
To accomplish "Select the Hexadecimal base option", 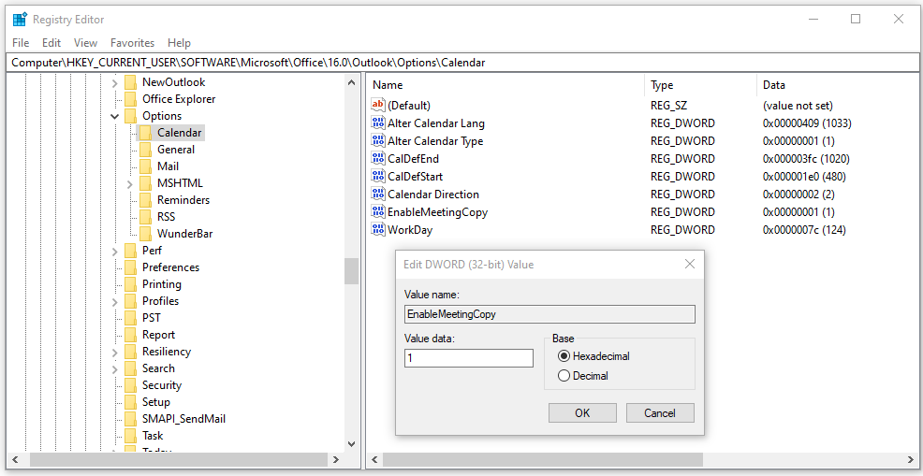I will [564, 356].
